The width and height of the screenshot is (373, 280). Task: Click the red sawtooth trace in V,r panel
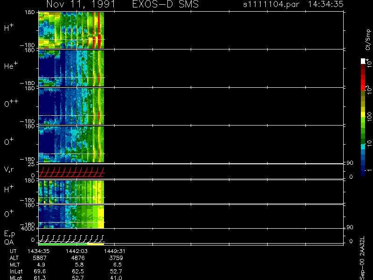point(71,172)
